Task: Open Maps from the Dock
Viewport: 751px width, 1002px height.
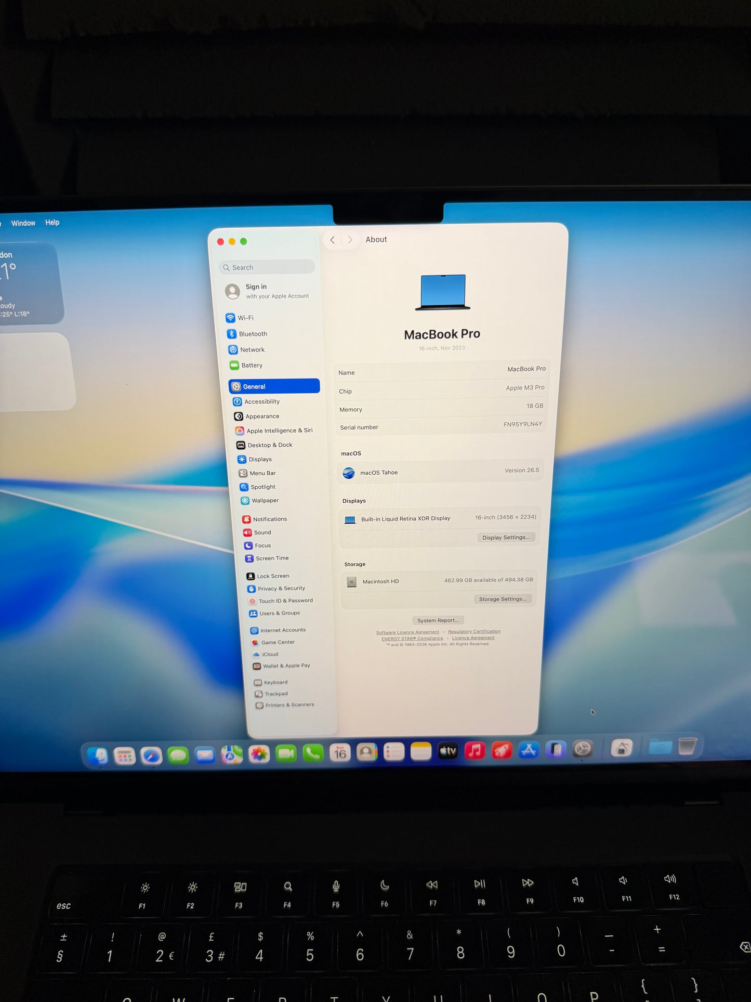Action: (232, 754)
